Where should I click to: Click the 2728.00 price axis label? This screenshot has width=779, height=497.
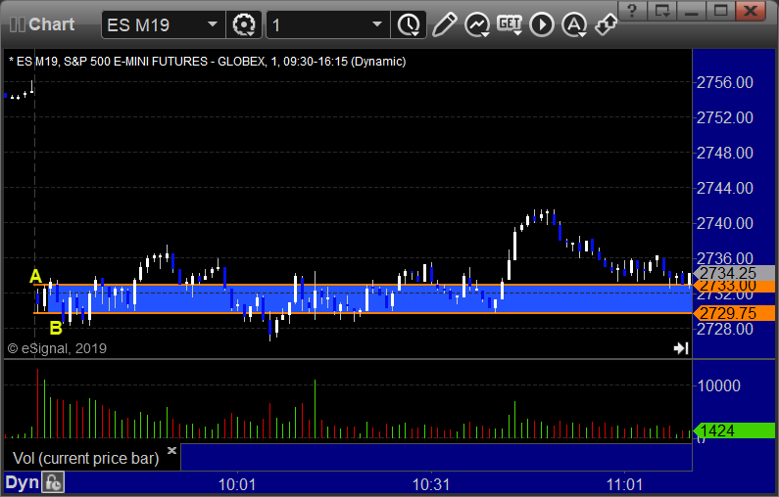click(x=725, y=329)
